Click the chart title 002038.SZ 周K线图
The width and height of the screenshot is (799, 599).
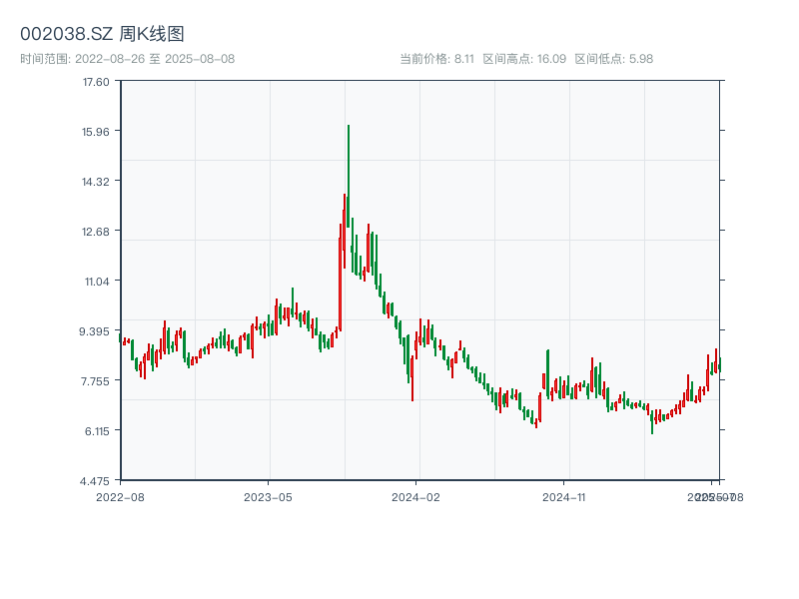pos(102,34)
